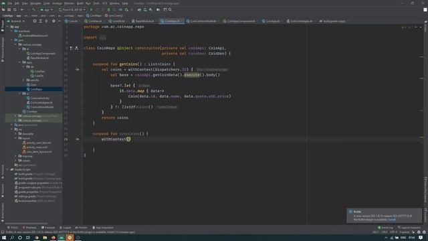Screen dimensions: 428x241
Task: Open the Android project view dropdown
Action: (x=16, y=21)
